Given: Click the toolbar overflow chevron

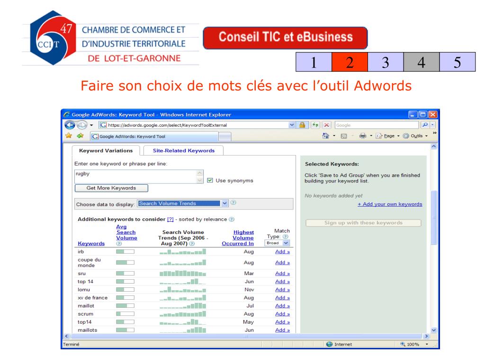Looking at the screenshot, I should (435, 133).
